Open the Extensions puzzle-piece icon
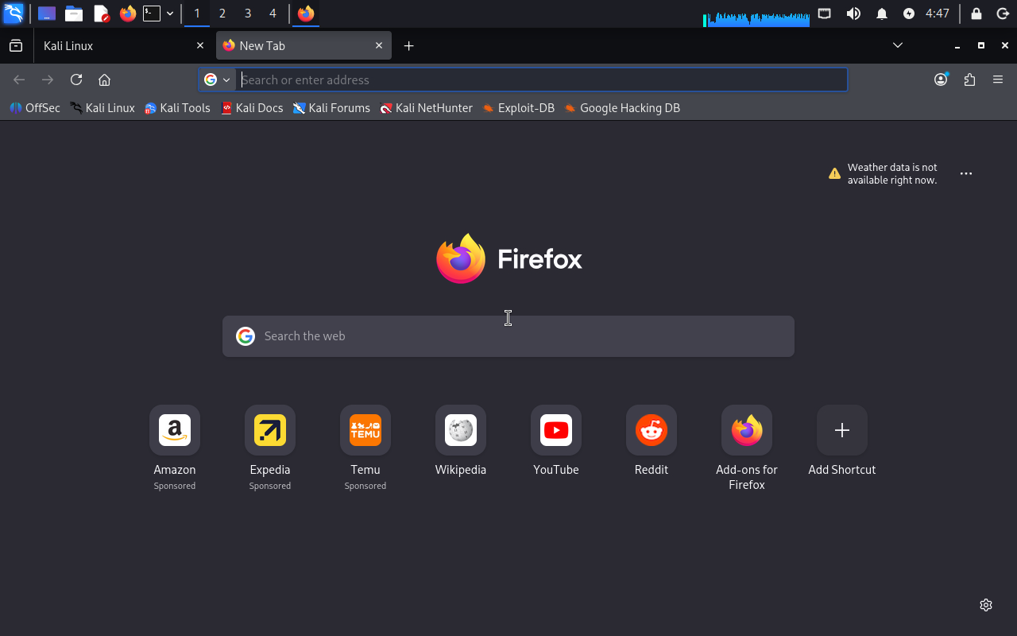Viewport: 1017px width, 636px height. [x=969, y=79]
